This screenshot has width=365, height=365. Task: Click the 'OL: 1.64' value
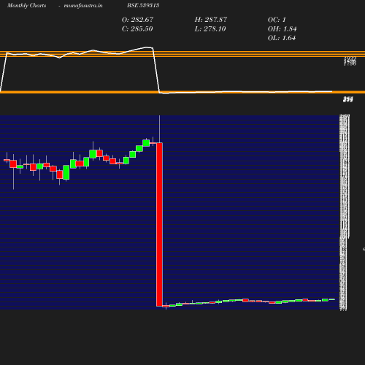(x=282, y=38)
